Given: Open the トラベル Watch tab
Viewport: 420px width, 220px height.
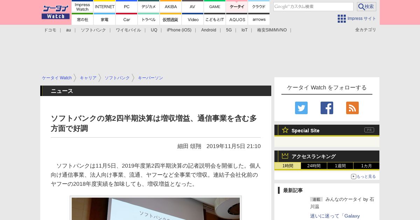Looking at the screenshot, I should pos(149,19).
